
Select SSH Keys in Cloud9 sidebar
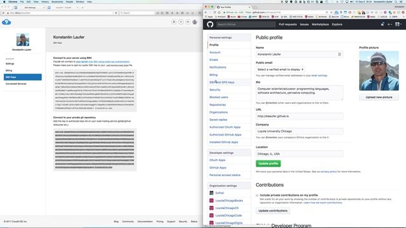click(23, 77)
